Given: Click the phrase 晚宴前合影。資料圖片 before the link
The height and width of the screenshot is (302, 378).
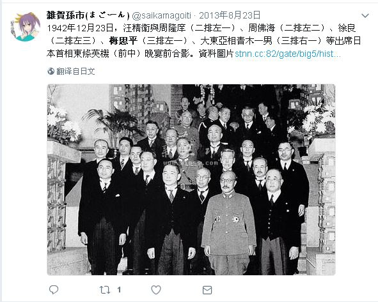Looking at the screenshot, I should point(189,54).
